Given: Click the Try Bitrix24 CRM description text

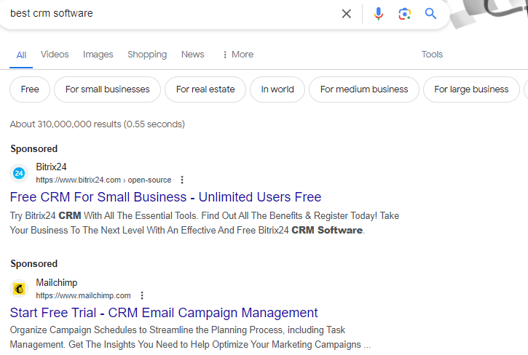Looking at the screenshot, I should [x=205, y=223].
